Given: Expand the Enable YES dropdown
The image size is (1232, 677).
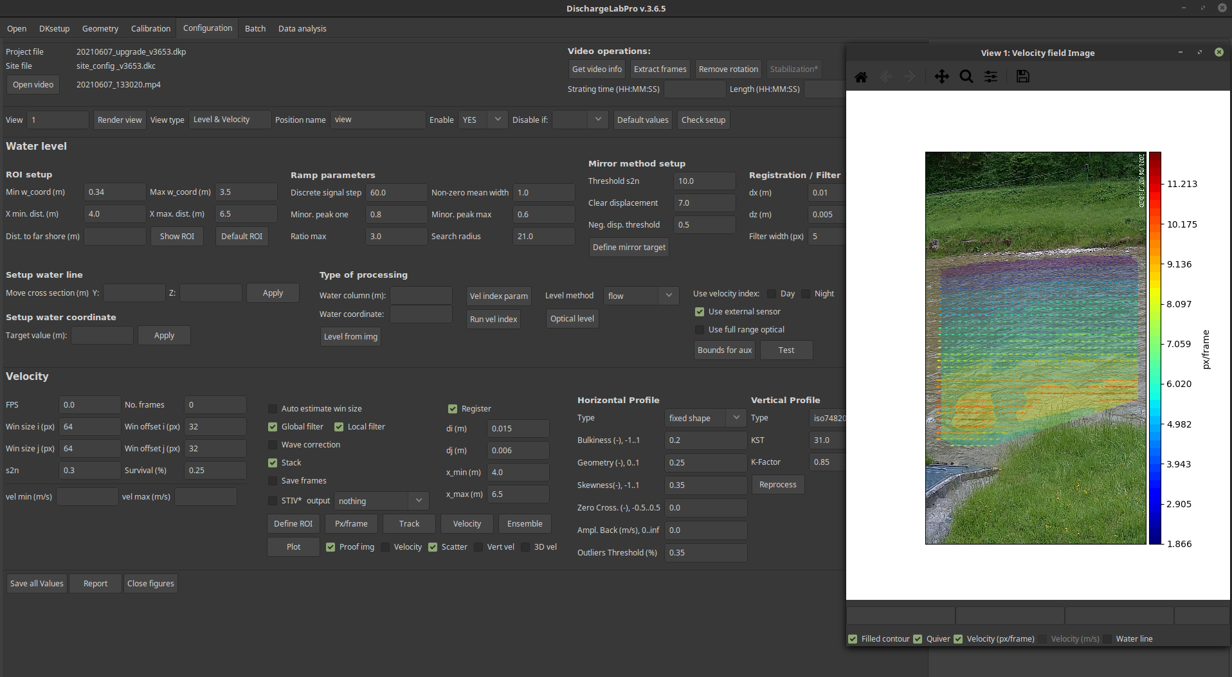Looking at the screenshot, I should point(483,120).
